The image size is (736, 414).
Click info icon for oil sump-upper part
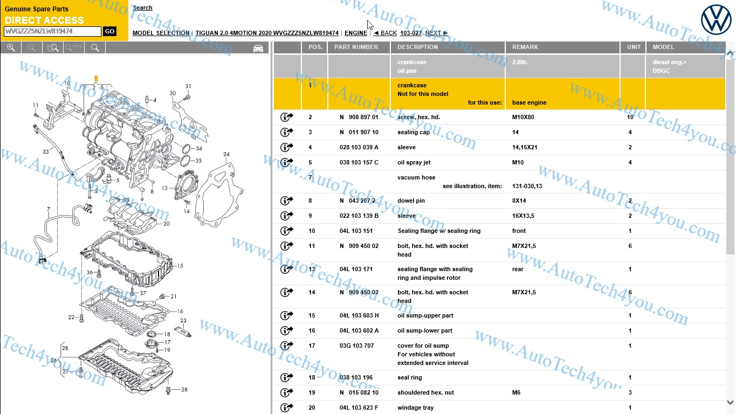pos(286,315)
